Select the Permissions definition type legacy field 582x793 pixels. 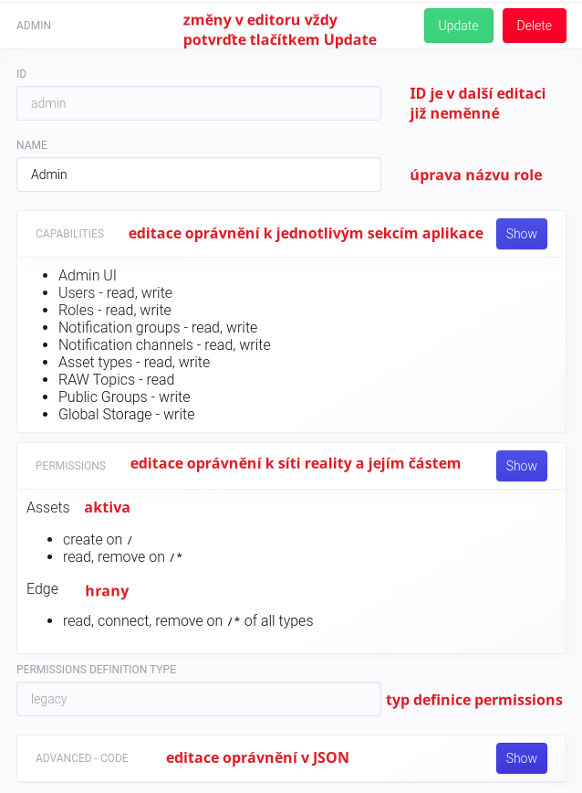coord(198,699)
